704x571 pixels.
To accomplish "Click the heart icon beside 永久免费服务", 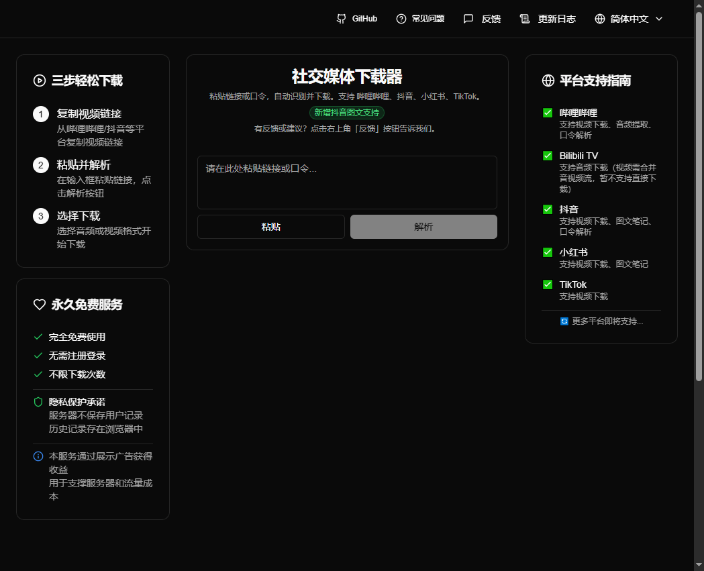I will (x=39, y=305).
